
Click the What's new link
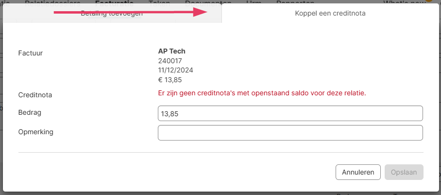click(403, 2)
